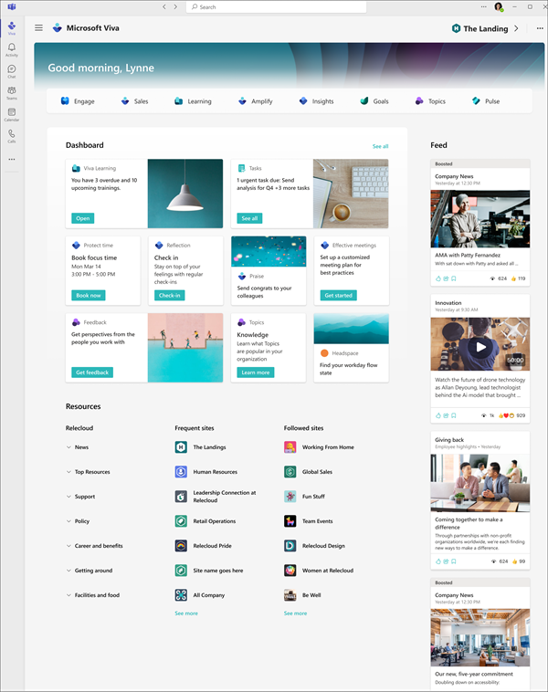
Task: Switch to the Pulse tab
Action: (x=486, y=101)
